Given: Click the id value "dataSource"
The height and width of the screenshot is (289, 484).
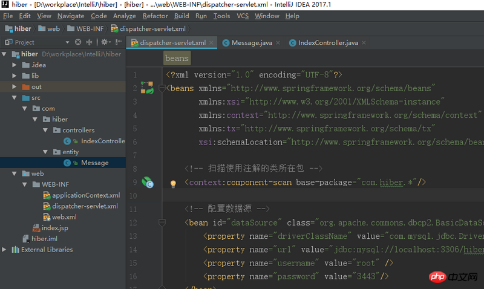Looking at the screenshot, I should (254, 222).
